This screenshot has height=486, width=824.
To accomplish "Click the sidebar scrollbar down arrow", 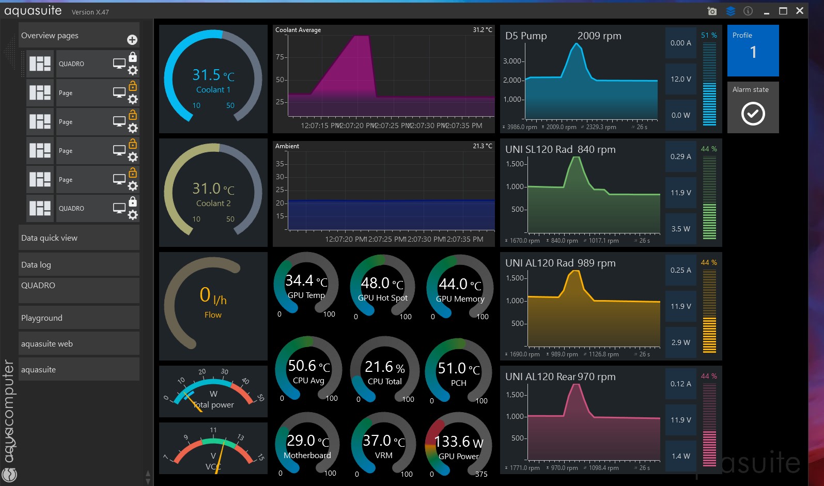I will point(148,481).
